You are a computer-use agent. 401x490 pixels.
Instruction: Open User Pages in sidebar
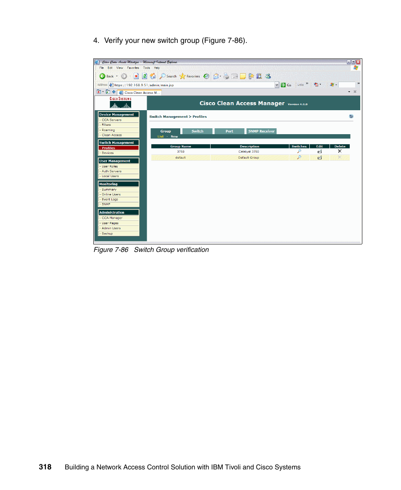(119, 223)
